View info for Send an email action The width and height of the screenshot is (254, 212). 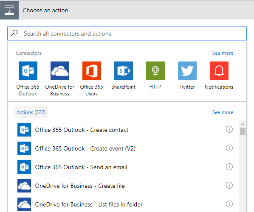229,167
